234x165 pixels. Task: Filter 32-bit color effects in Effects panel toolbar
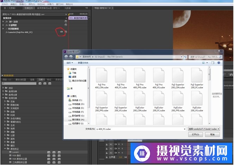45,84
